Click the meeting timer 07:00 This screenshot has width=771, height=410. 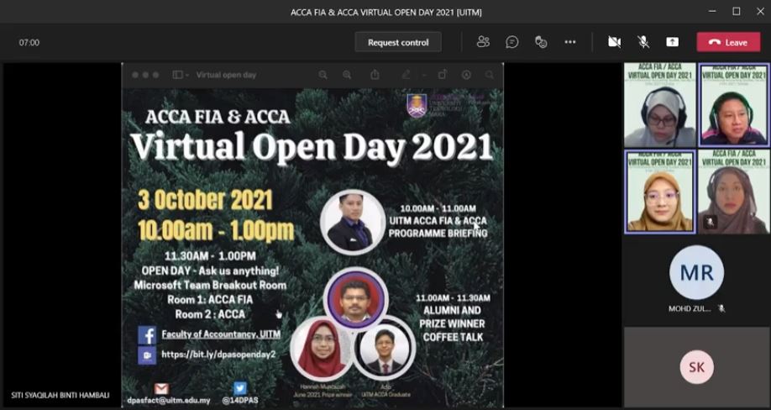29,43
